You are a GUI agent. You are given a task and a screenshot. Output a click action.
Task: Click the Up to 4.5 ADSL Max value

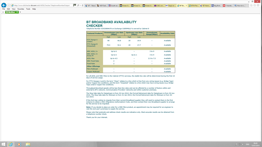114,59
